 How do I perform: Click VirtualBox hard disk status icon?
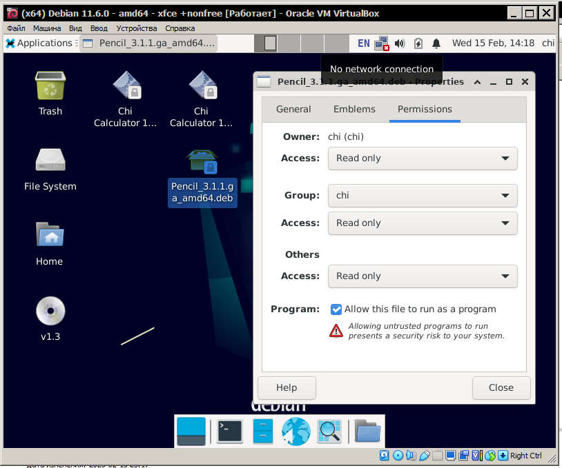[x=385, y=455]
